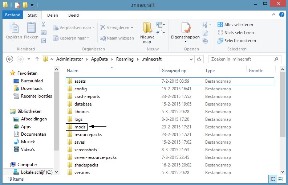288x185 pixels.
Task: Open the Delen ribbon tab
Action: (53, 15)
